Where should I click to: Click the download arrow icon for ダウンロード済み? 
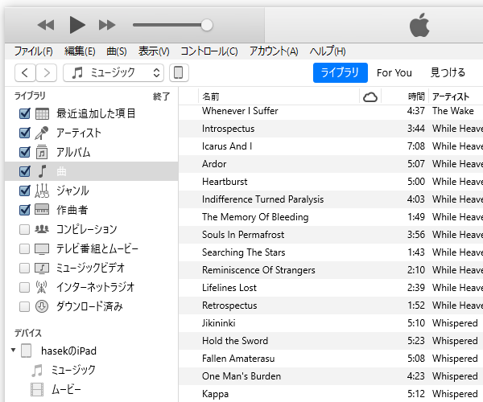click(x=42, y=306)
